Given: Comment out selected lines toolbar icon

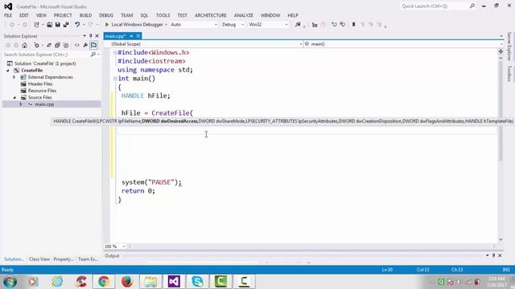Looking at the screenshot, I should point(334,25).
